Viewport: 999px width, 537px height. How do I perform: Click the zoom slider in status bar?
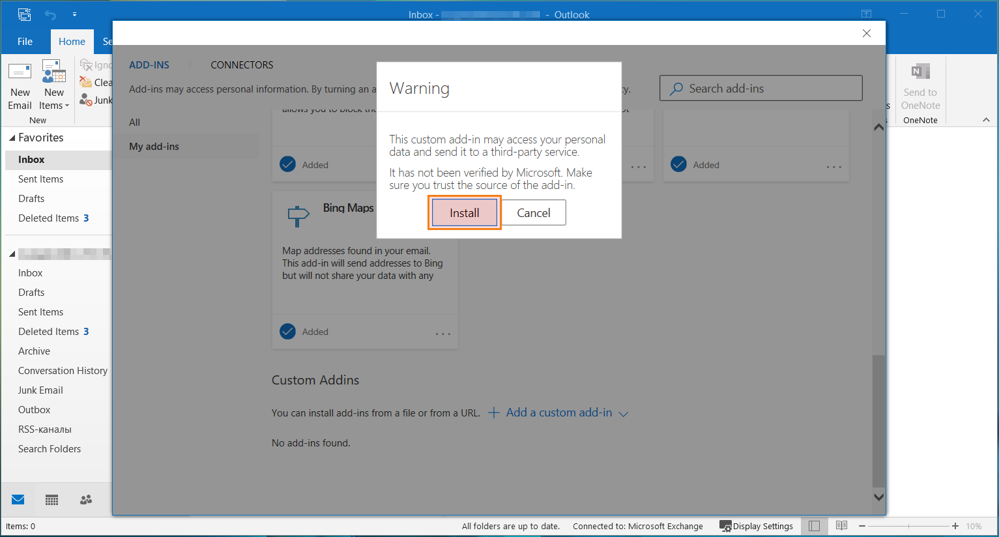(x=908, y=526)
